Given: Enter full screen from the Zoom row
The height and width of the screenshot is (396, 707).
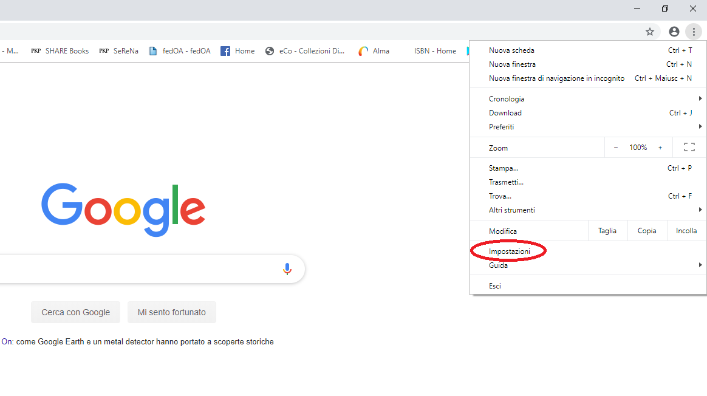Looking at the screenshot, I should click(x=689, y=148).
